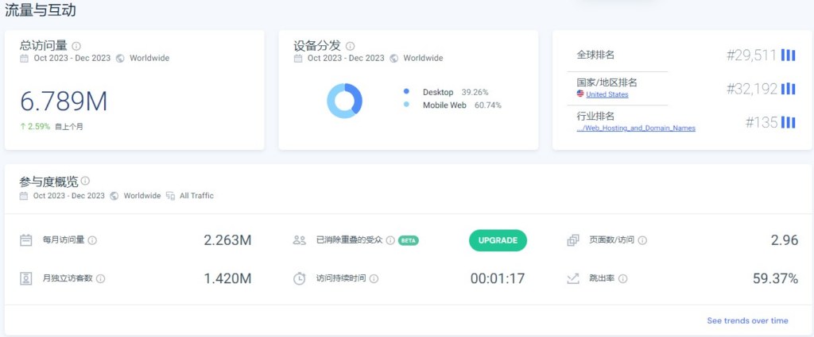
Task: Click the Mobile Web legend dot
Action: point(406,105)
